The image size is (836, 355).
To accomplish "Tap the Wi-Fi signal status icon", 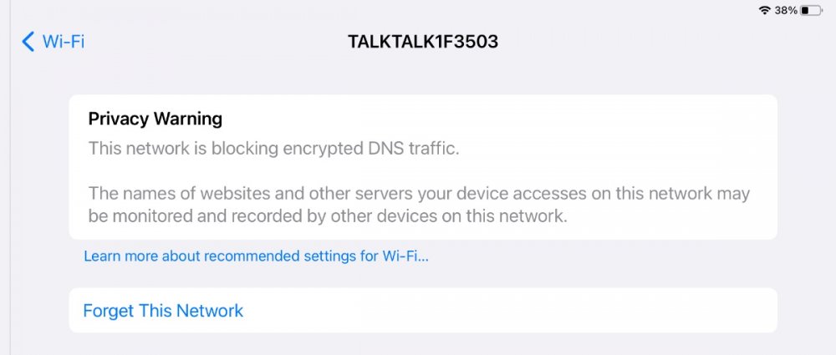I will (x=764, y=11).
